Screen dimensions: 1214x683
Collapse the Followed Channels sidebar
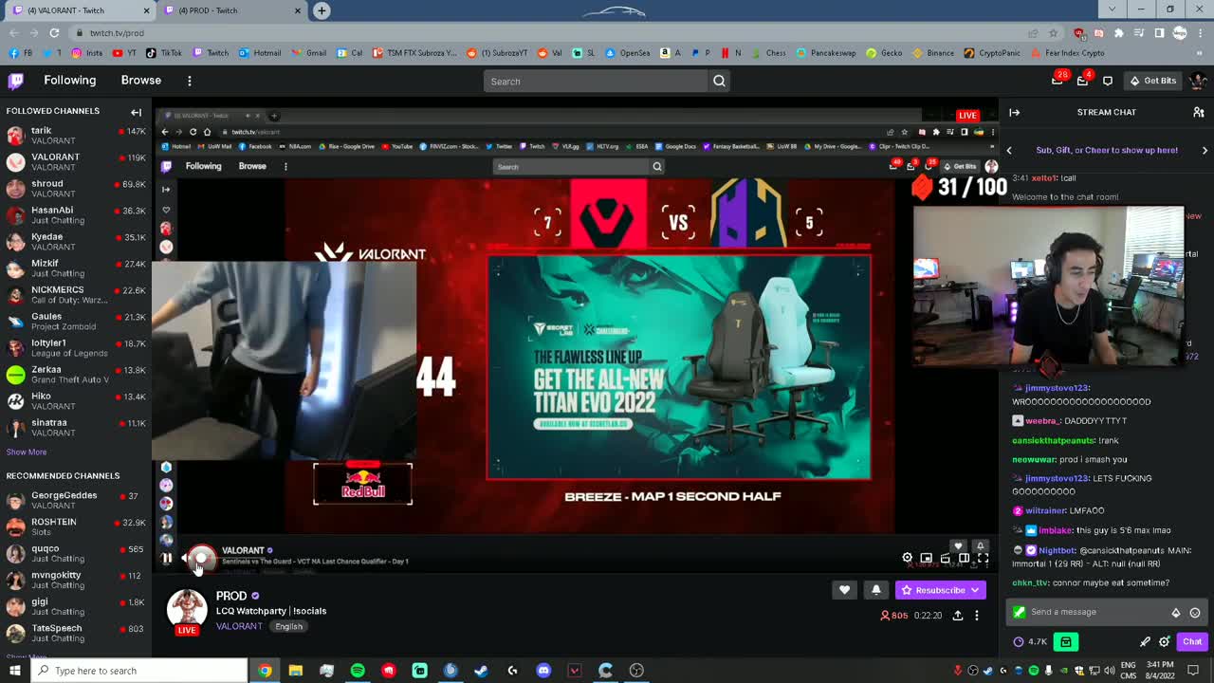(136, 112)
